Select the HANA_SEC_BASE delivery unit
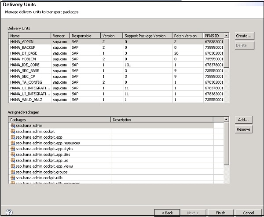The image size is (264, 217). 116,70
